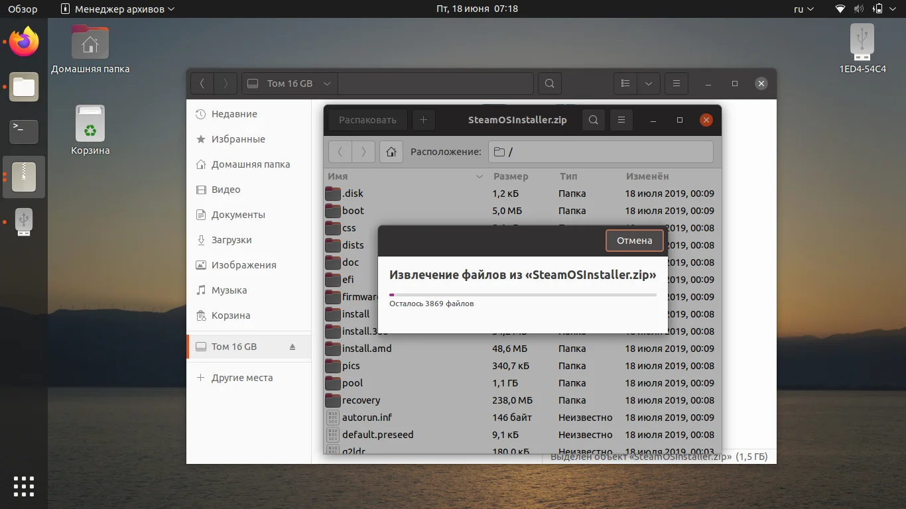Open Музыка in the file manager sidebar
Viewport: 906px width, 509px height.
pos(249,290)
